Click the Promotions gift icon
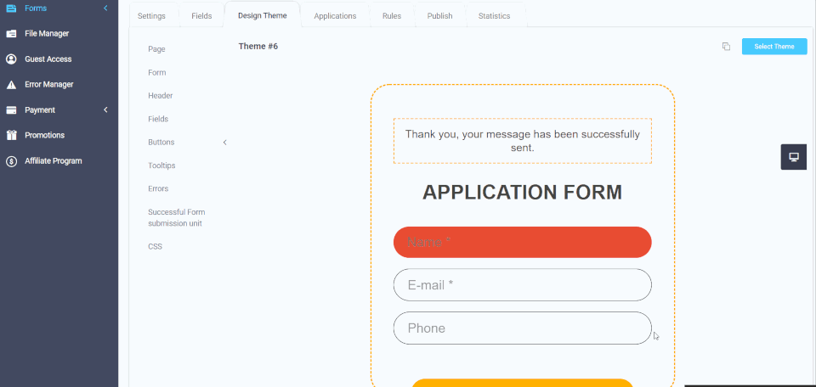The height and width of the screenshot is (387, 816). pyautogui.click(x=11, y=135)
